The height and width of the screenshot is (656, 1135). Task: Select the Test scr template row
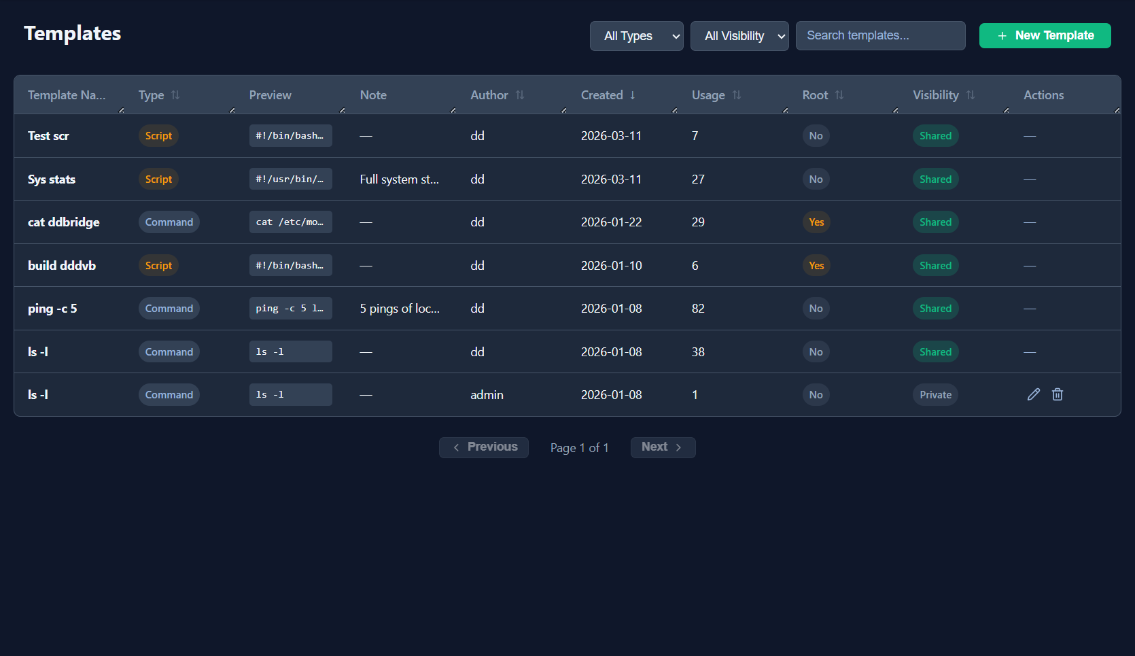point(567,136)
